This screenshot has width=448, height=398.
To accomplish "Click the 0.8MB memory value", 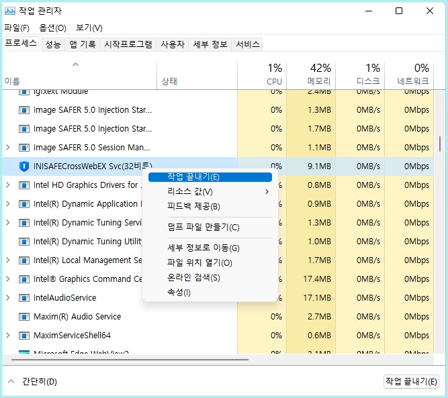I will pyautogui.click(x=319, y=185).
